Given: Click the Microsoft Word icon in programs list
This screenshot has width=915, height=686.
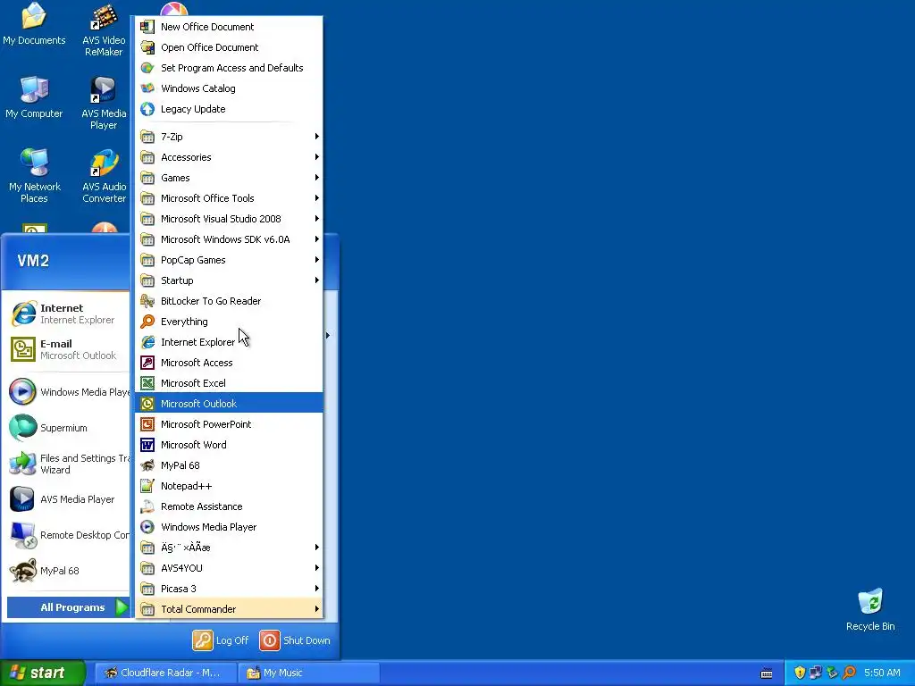Looking at the screenshot, I should [x=147, y=445].
